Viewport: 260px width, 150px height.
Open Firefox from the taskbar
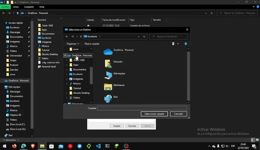14,146
